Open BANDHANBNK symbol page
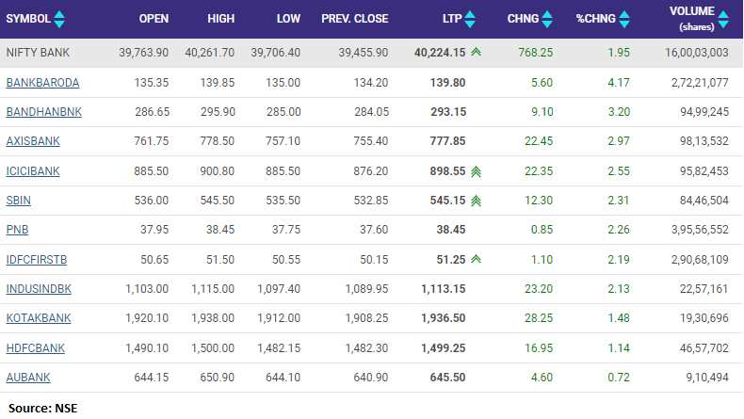Screen dimensions: 744x419 43,112
